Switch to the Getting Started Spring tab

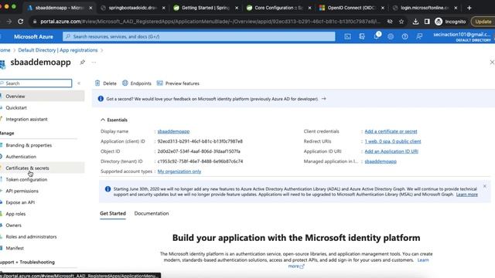206,8
